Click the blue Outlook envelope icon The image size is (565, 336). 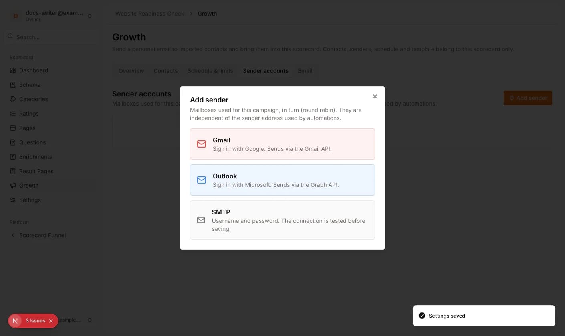202,180
